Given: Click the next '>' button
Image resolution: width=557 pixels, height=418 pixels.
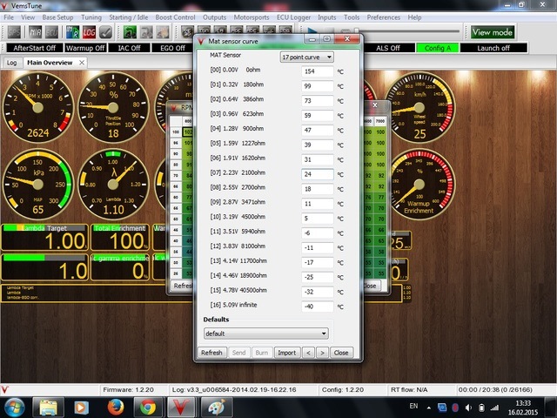Looking at the screenshot, I should point(322,353).
